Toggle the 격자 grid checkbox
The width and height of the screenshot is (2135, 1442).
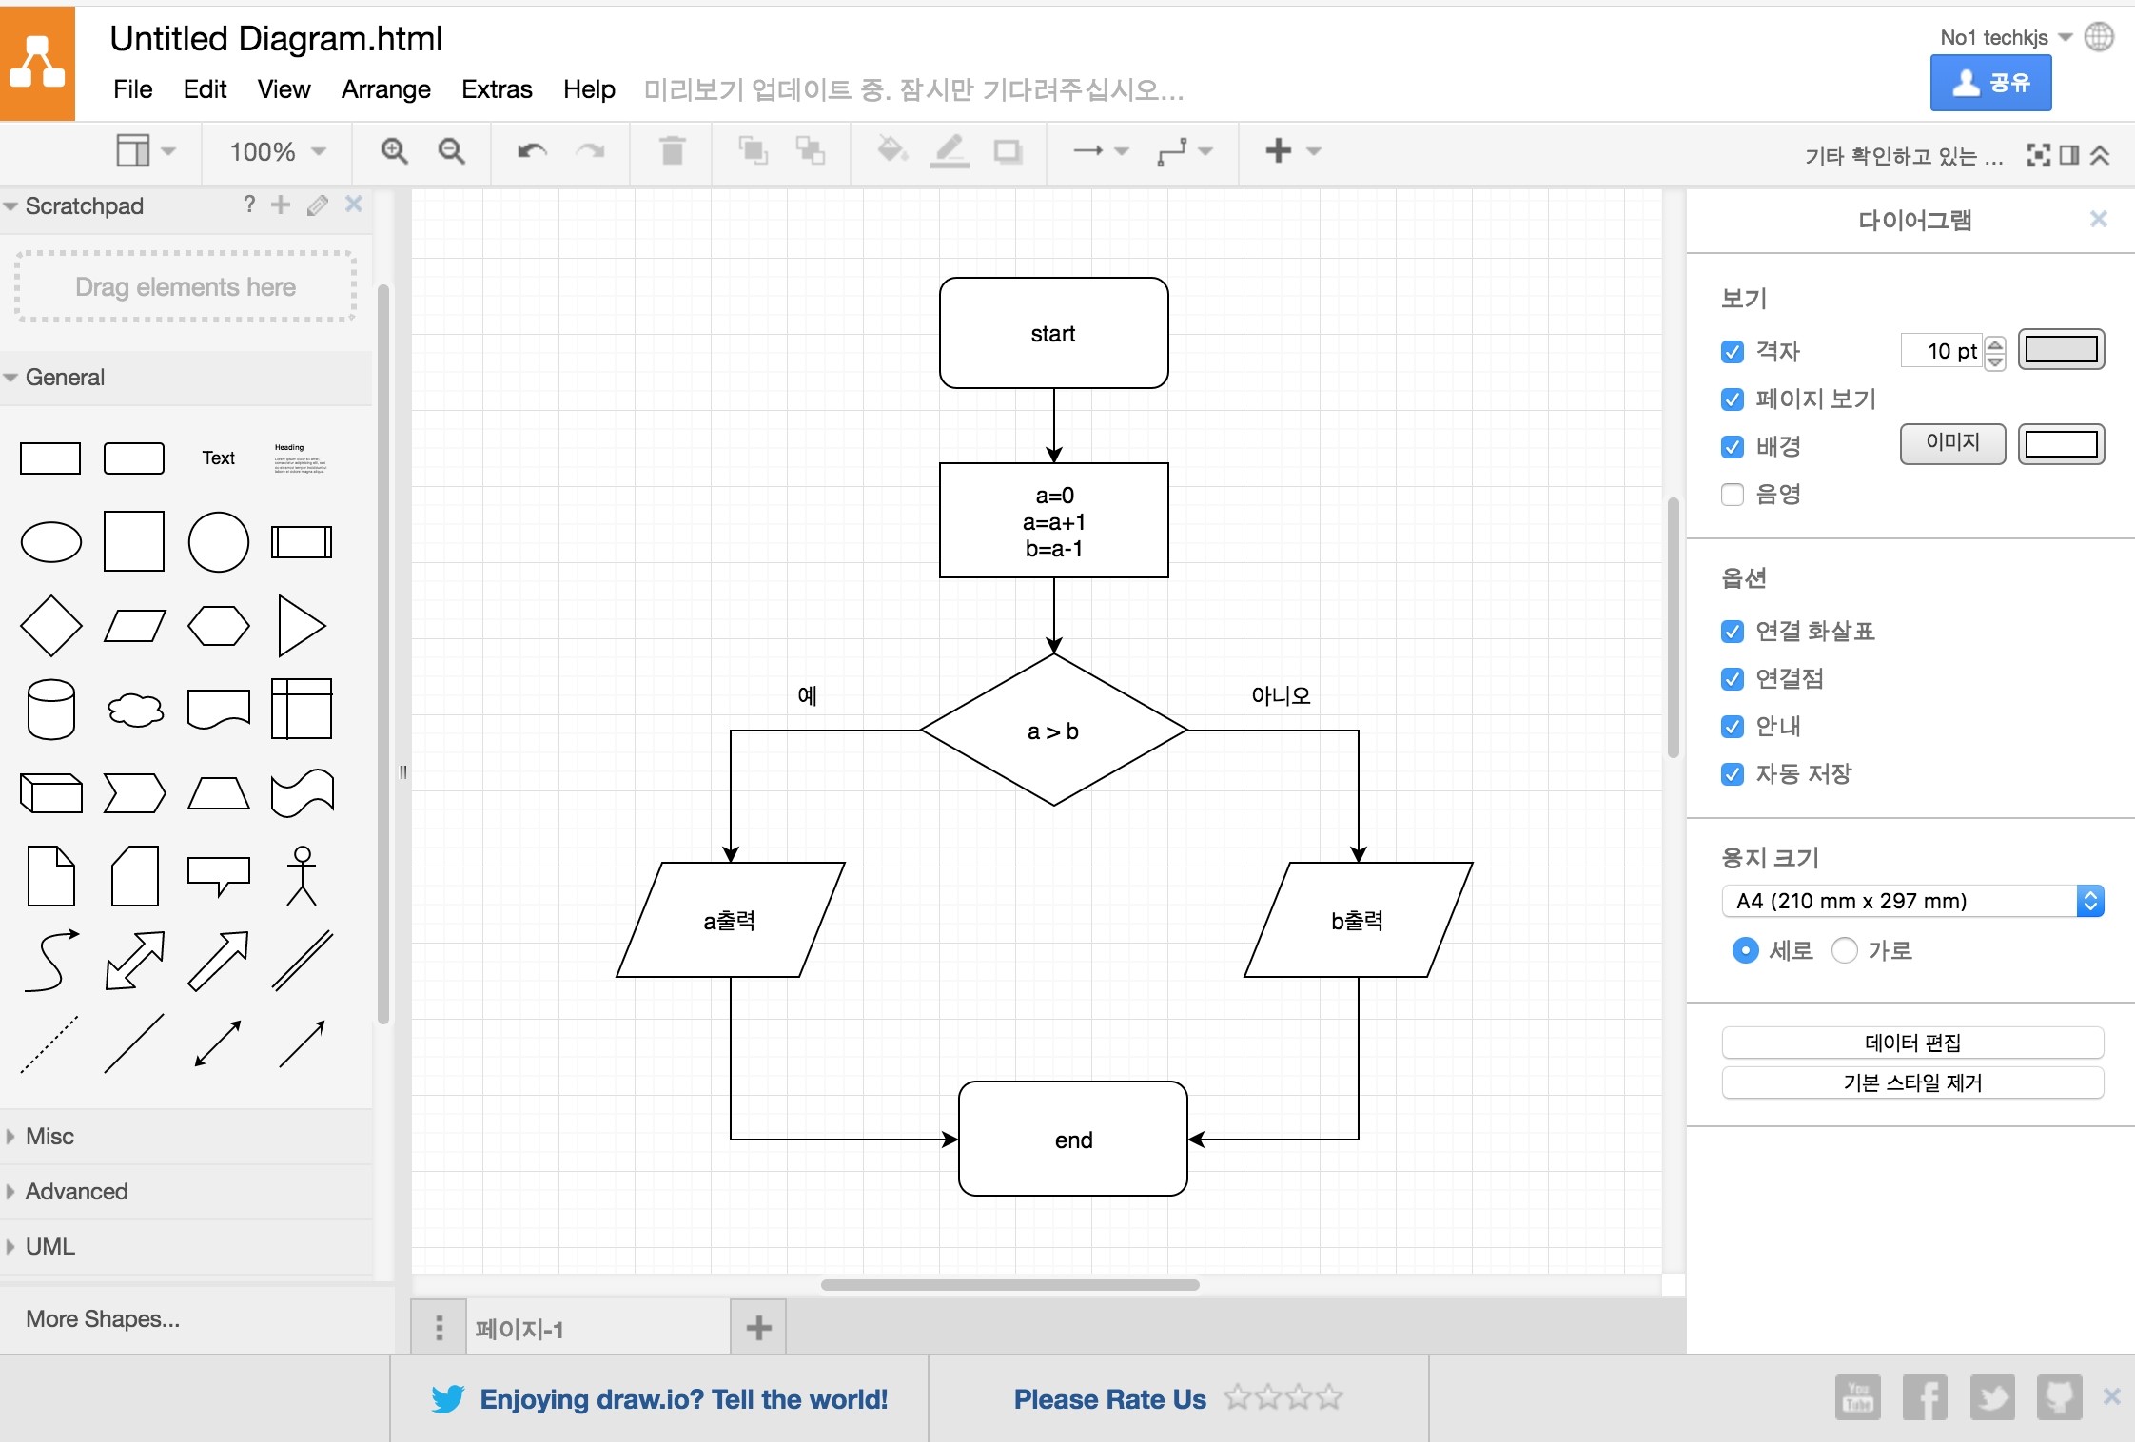1732,352
